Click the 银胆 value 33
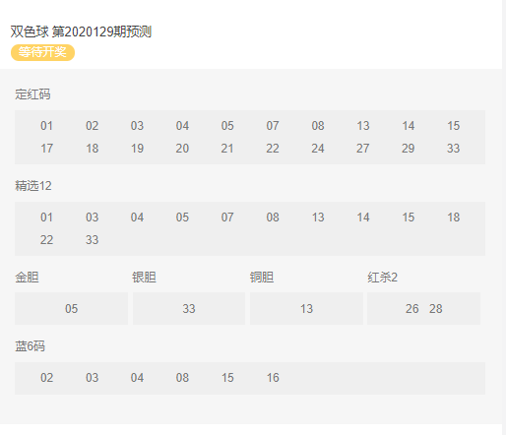Screen dimensions: 506x435 (x=189, y=309)
